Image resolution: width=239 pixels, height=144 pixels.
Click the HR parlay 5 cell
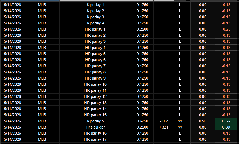(95, 54)
